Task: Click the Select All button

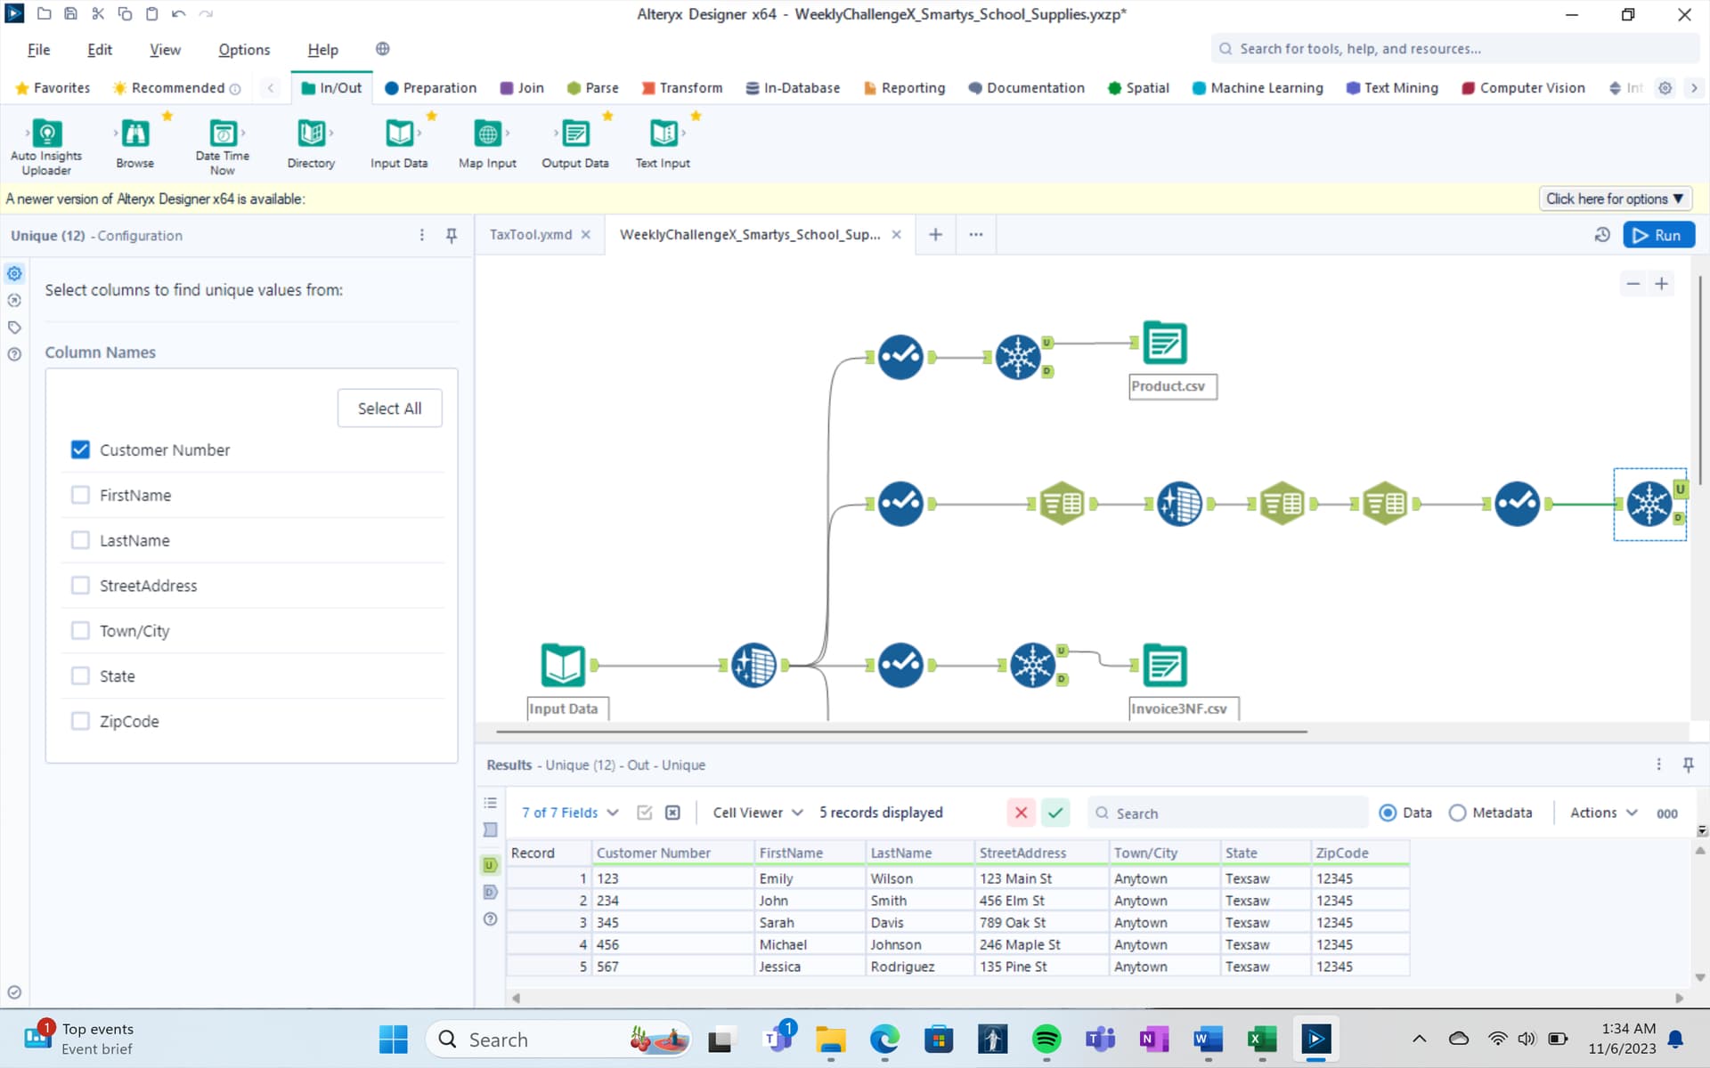Action: pos(389,409)
